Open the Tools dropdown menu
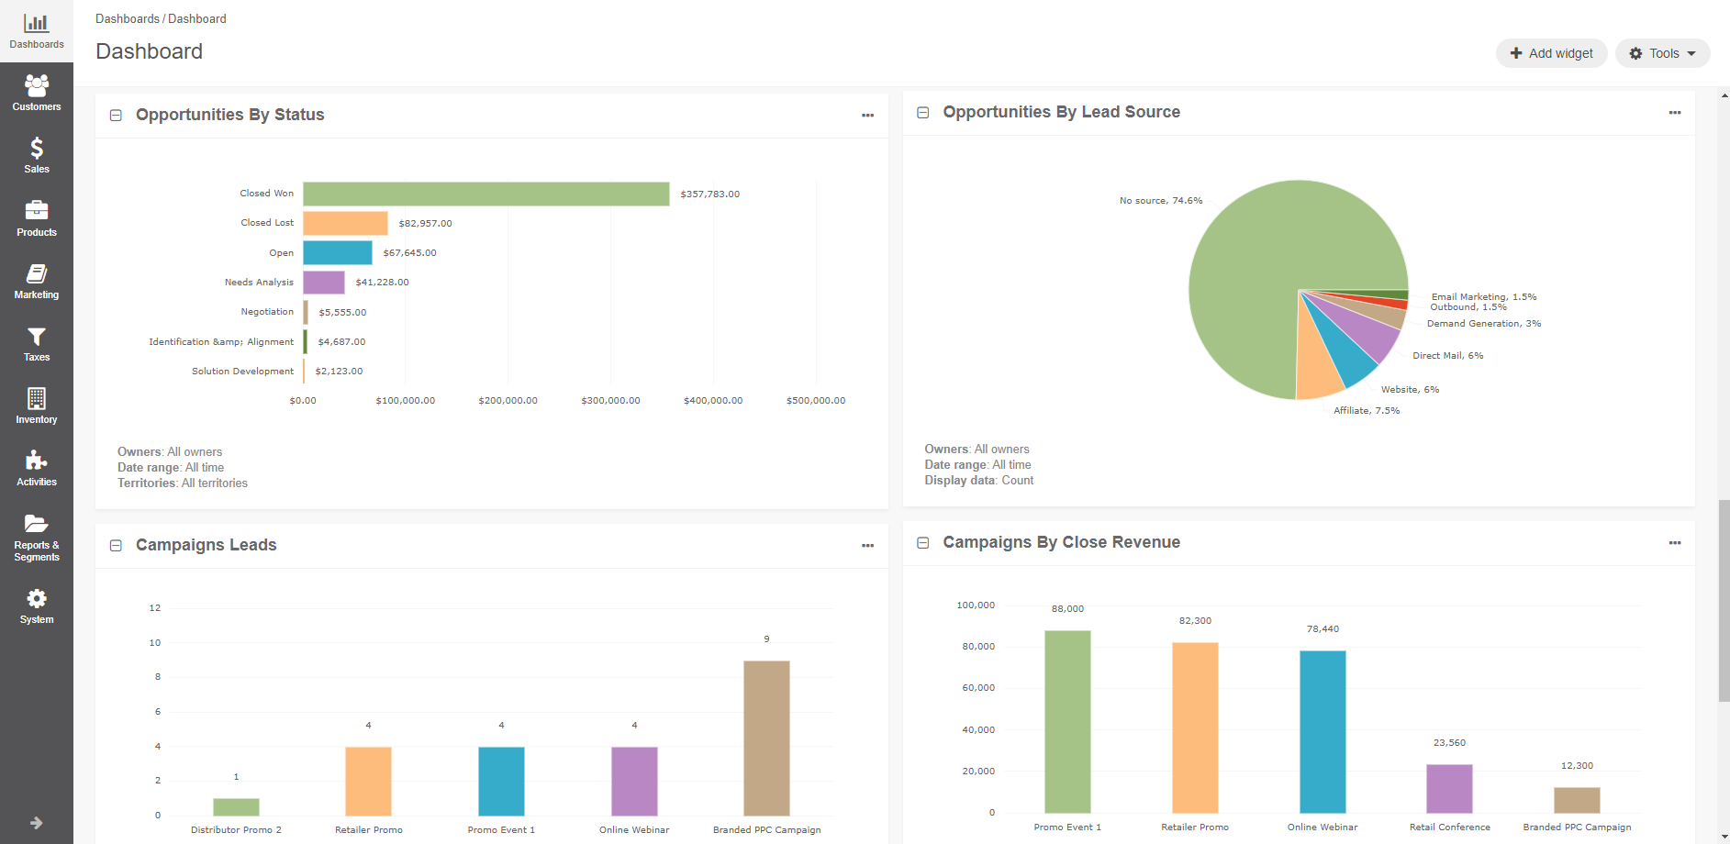 (1662, 53)
